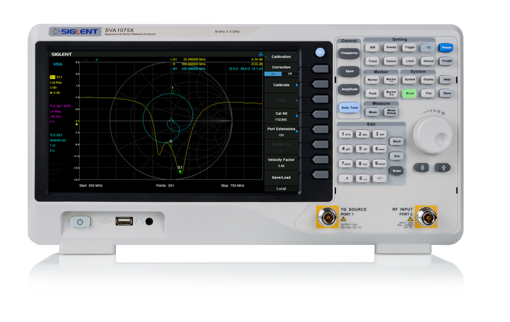Tap the Stop 750 MHz field
Viewport: 510px width, 322px height.
pyautogui.click(x=233, y=185)
